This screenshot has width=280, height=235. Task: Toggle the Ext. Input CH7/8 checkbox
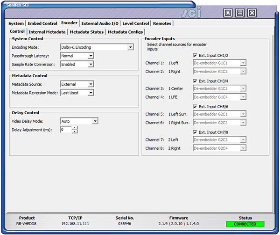[x=195, y=132]
